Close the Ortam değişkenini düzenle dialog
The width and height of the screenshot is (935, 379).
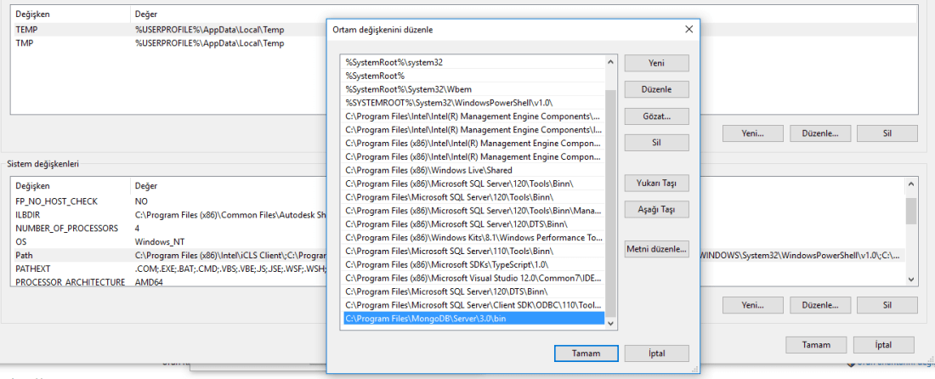pos(688,30)
